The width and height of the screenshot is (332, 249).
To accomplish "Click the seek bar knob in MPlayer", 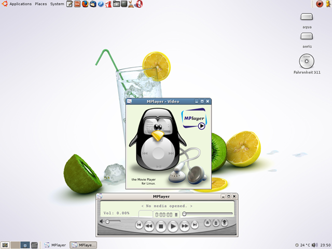I will coord(184,214).
